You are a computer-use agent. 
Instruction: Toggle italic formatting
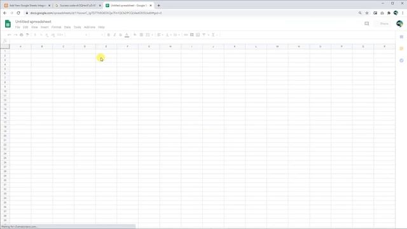(114, 35)
